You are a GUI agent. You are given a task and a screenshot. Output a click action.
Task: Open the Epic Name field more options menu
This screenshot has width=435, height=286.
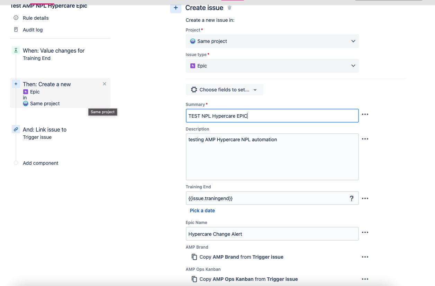click(x=365, y=232)
